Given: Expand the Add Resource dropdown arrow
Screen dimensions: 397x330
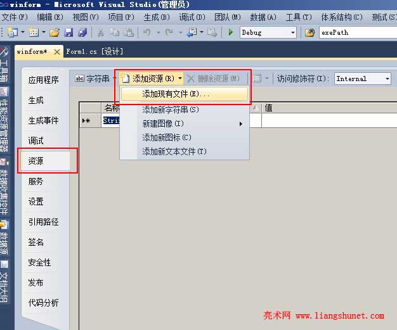Looking at the screenshot, I should pos(180,79).
